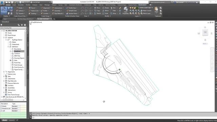Viewport: 217px width, 122px height.
Task: Select the Move tool
Action: (x=97, y=8)
